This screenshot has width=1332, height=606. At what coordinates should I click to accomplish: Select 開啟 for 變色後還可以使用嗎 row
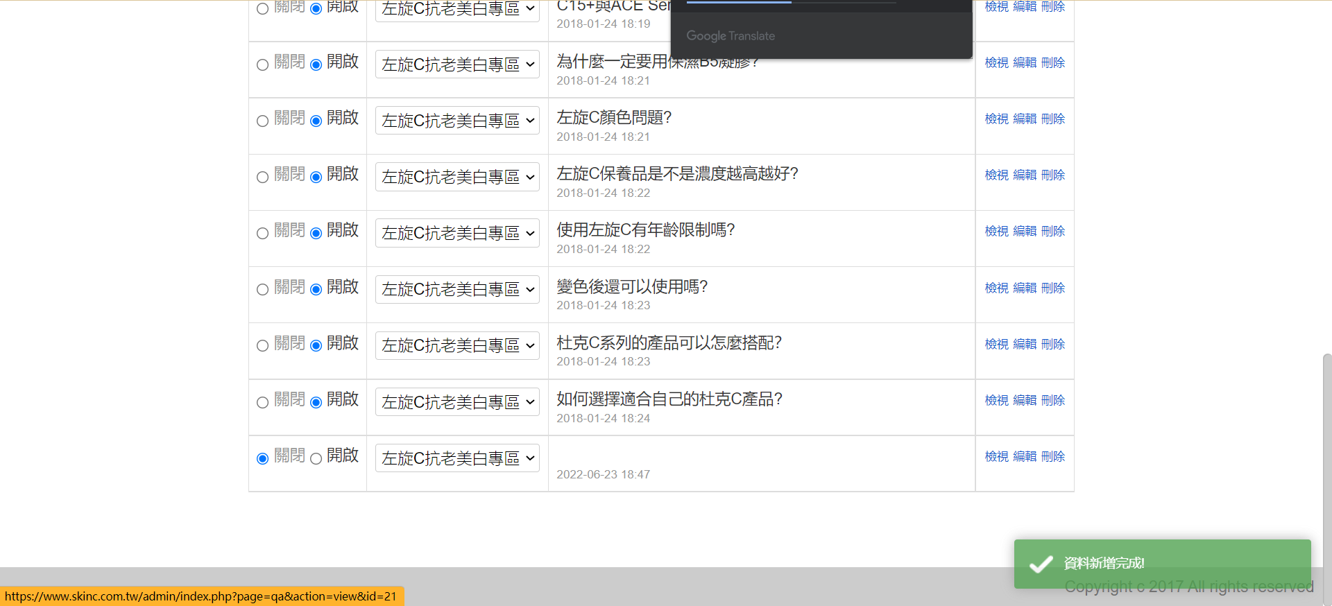click(x=316, y=290)
